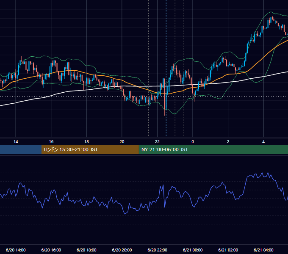288x254 pixels.
Task: Click the '6/21 04:00' date label
Action: pos(263,250)
